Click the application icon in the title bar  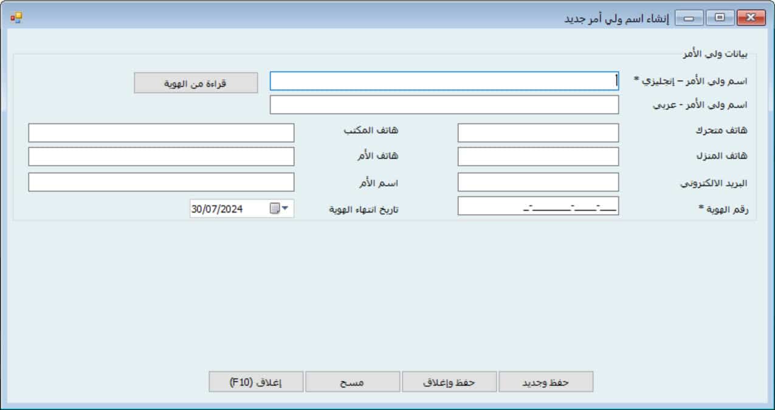(x=16, y=18)
